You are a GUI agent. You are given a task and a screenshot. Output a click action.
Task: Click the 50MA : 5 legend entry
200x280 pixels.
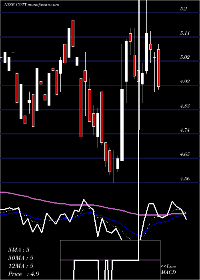(21, 258)
